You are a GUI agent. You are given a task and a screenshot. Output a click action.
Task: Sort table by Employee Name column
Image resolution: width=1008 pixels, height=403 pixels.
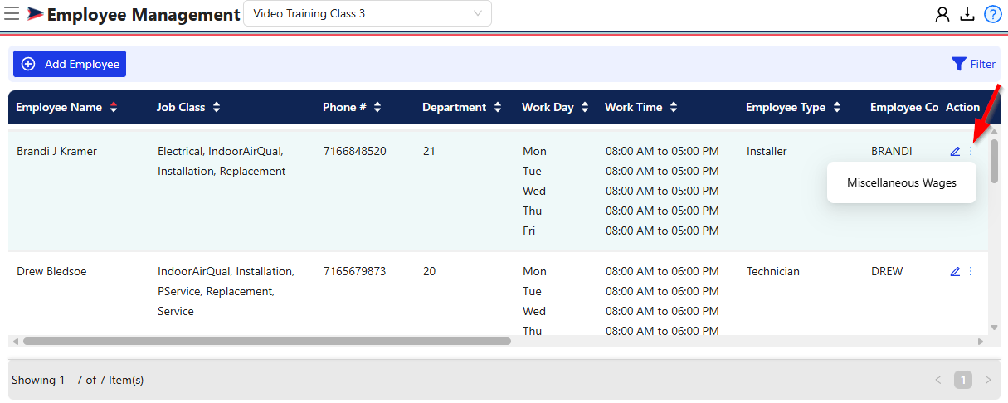point(114,108)
